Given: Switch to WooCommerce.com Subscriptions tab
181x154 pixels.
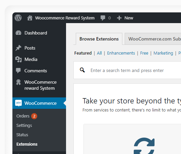Looking at the screenshot, I should point(153,39).
